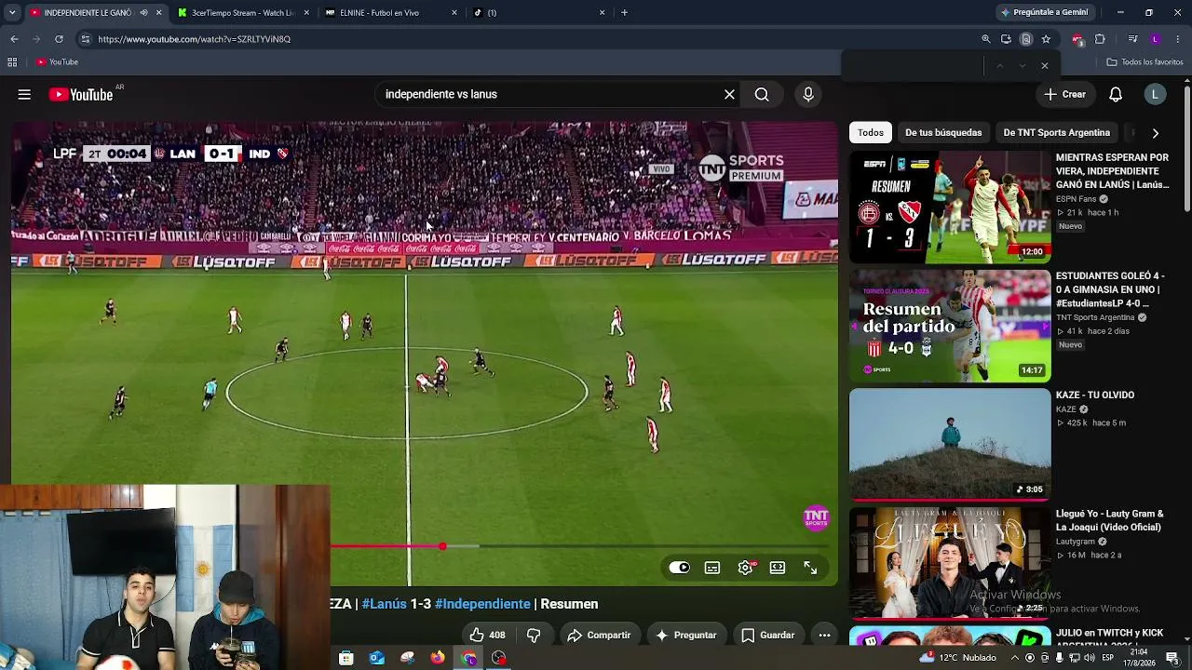Open Microsoft Store from the taskbar
Screen dimensions: 1192x670
(345, 658)
